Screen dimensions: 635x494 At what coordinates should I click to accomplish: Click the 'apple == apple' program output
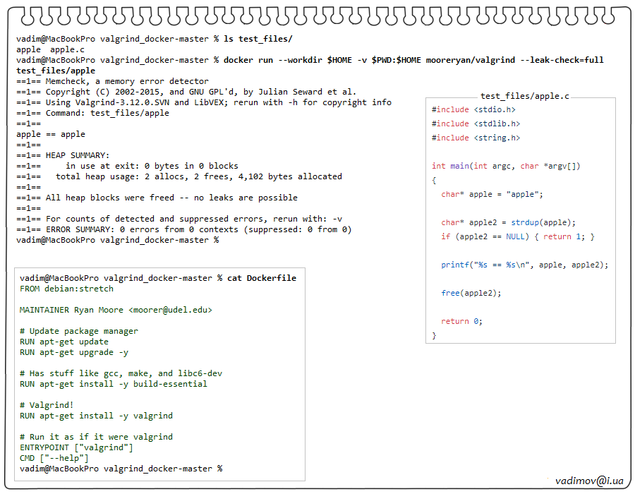[x=51, y=134]
